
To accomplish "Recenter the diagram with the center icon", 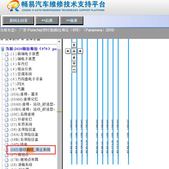I will click(x=74, y=51).
